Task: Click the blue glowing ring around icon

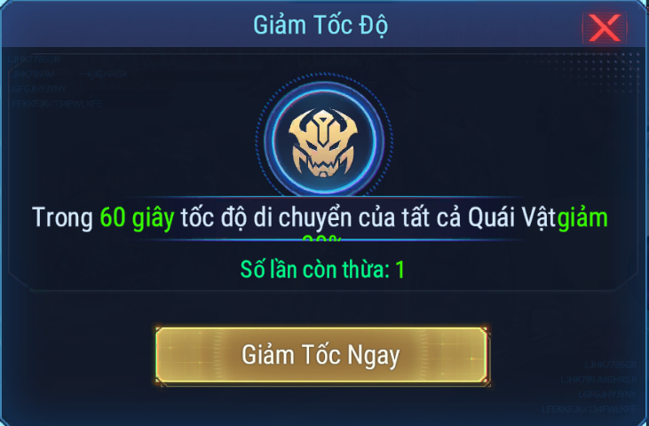Action: point(324,139)
